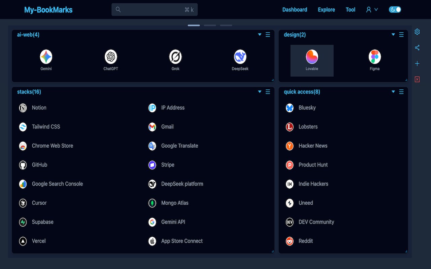Switch to the first page indicator
Viewport: 431px width, 269px height.
click(x=194, y=25)
